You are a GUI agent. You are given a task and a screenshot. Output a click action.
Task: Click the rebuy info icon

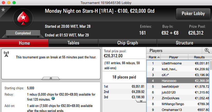pyautogui.click(x=53, y=99)
